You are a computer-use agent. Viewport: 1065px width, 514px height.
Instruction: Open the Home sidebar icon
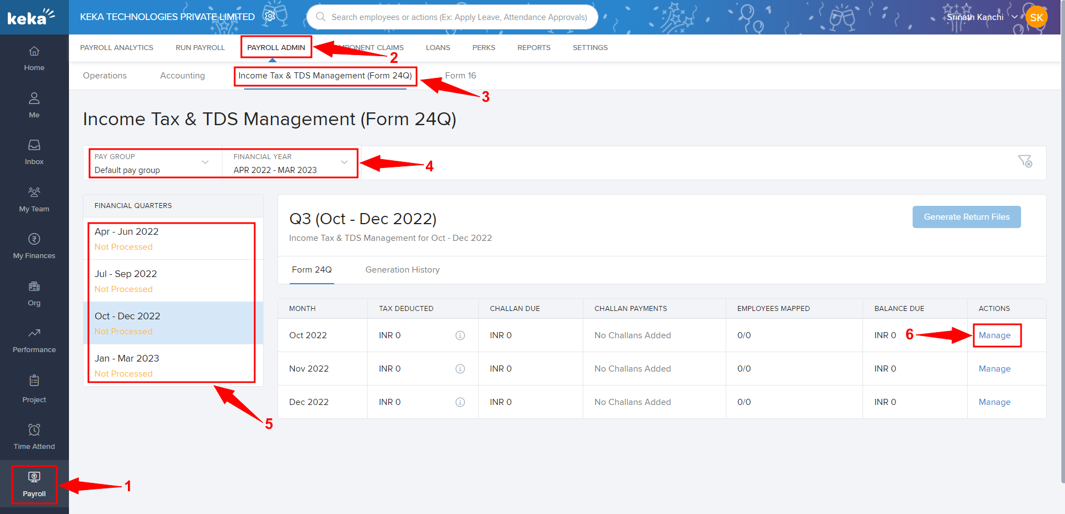pos(34,51)
